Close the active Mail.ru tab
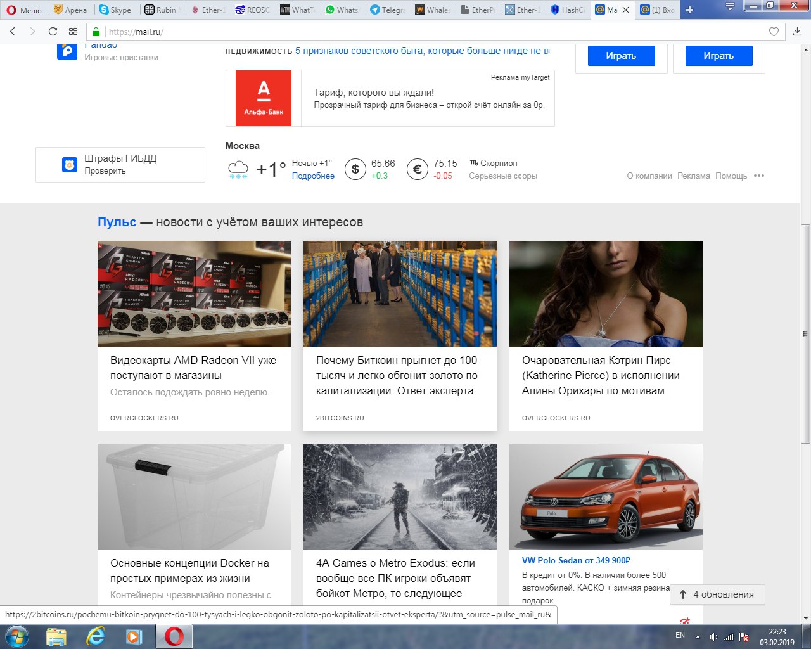 pos(626,10)
